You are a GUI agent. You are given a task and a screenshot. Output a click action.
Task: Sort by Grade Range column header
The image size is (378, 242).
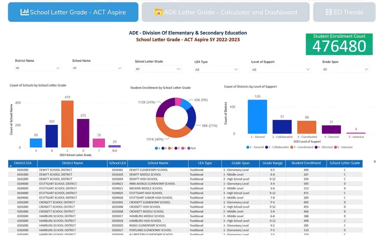point(273,163)
